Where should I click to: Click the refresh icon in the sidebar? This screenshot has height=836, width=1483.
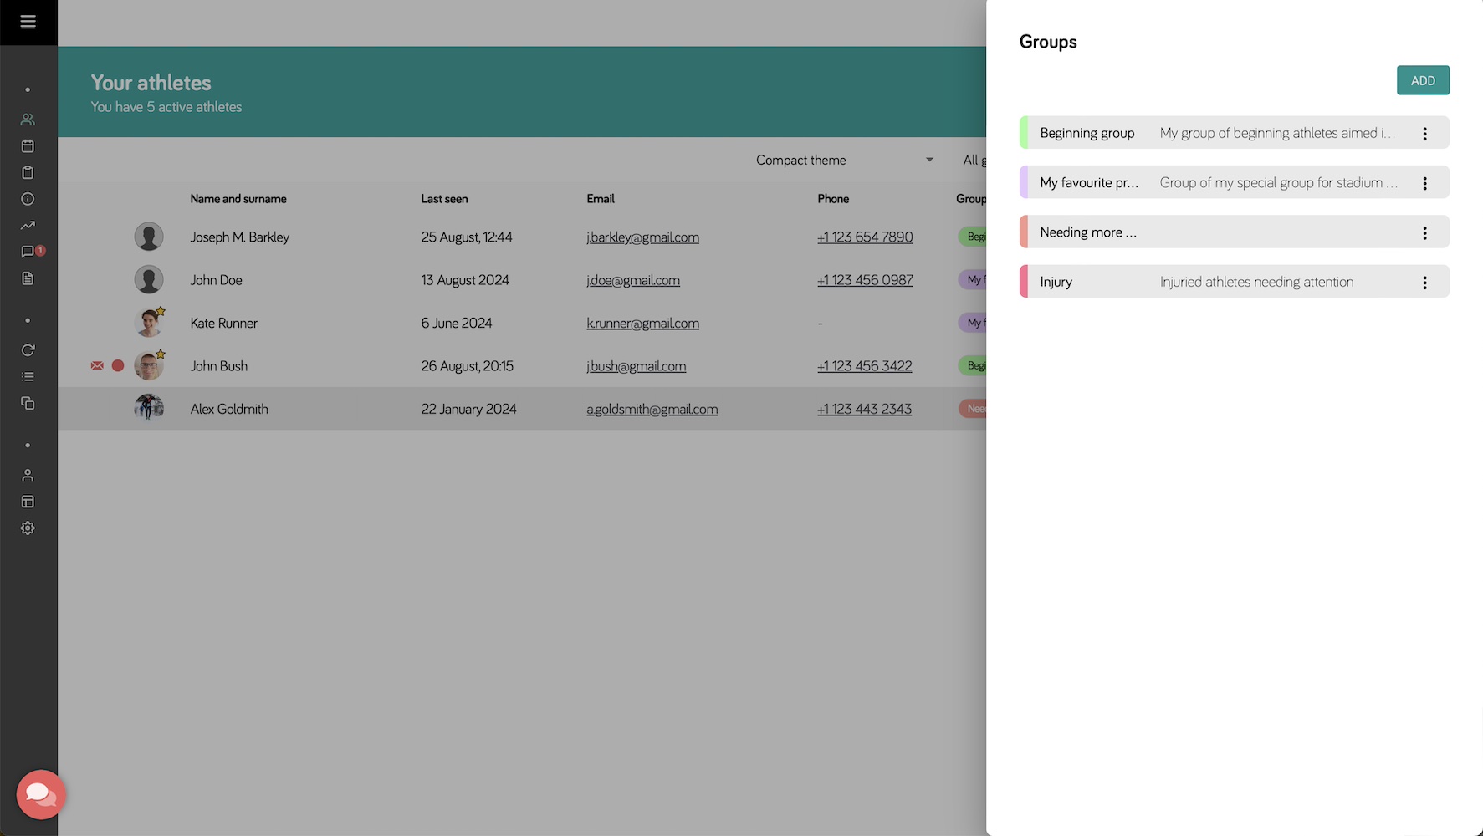click(28, 350)
